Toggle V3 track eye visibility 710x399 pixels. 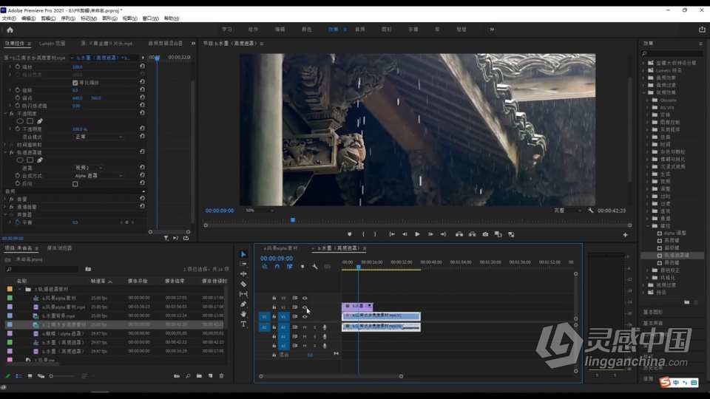coord(305,298)
